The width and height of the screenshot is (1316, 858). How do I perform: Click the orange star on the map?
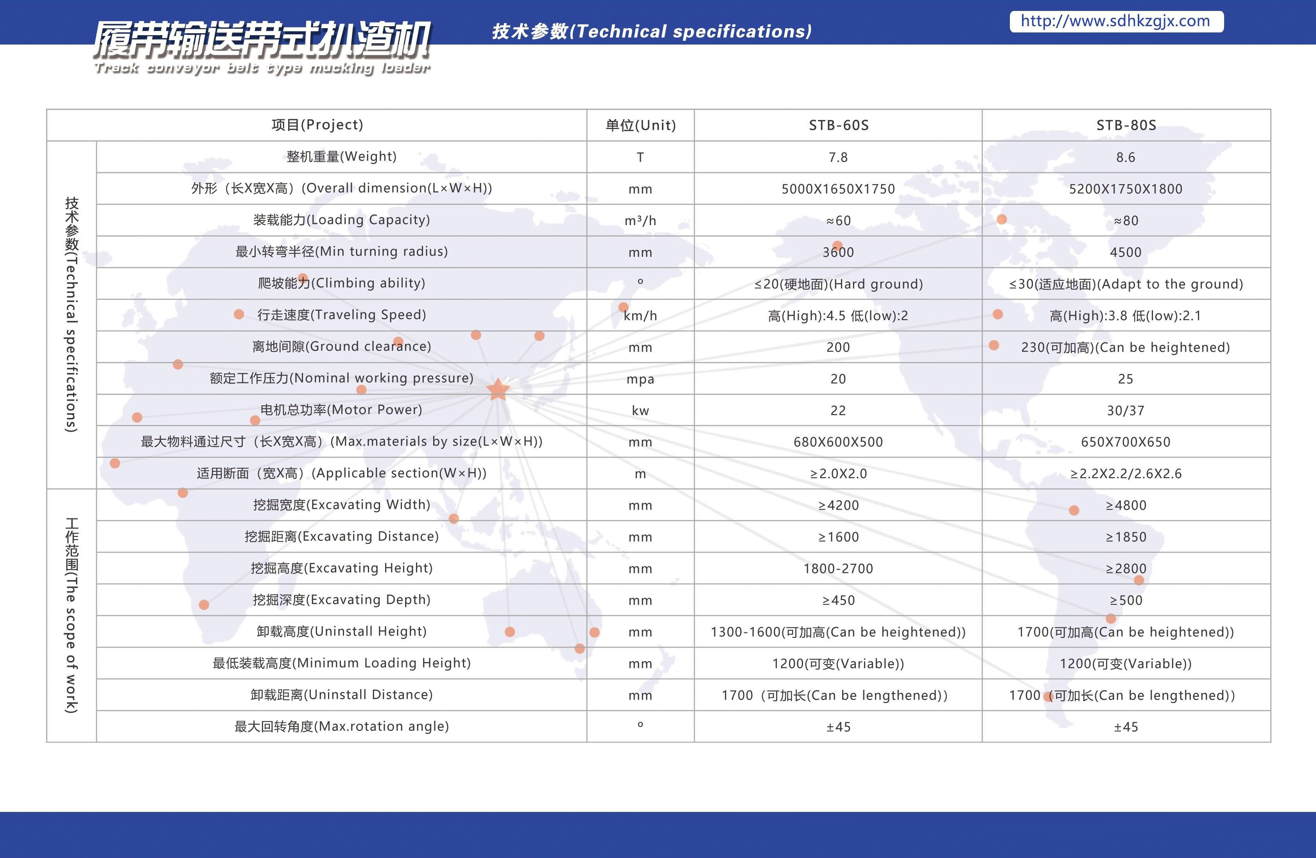[x=498, y=390]
